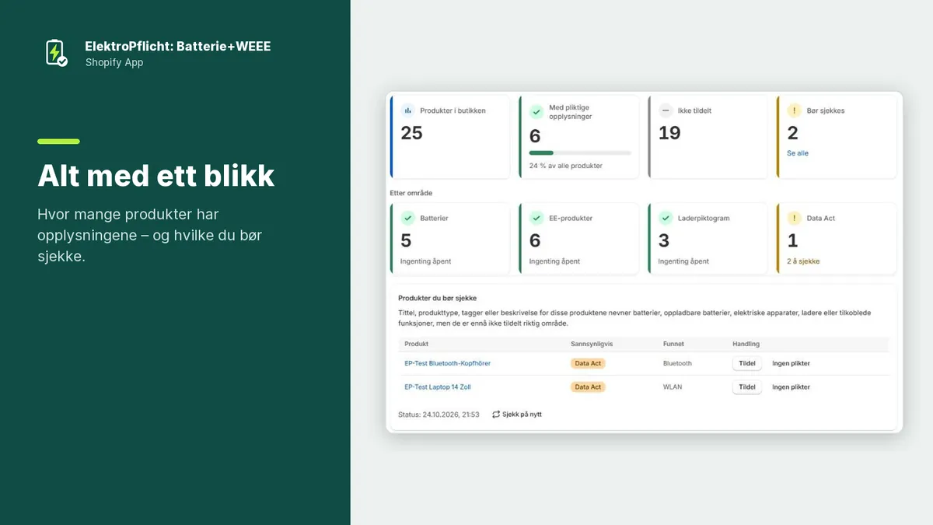Click the number 19 in Ikke tildelt

(x=669, y=133)
